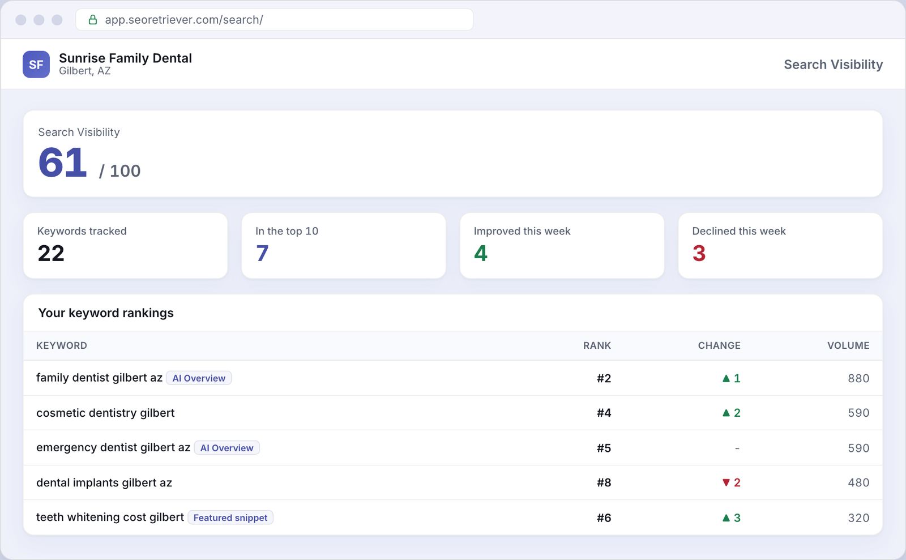Click the volume 880 cell
Image resolution: width=906 pixels, height=560 pixels.
(858, 378)
